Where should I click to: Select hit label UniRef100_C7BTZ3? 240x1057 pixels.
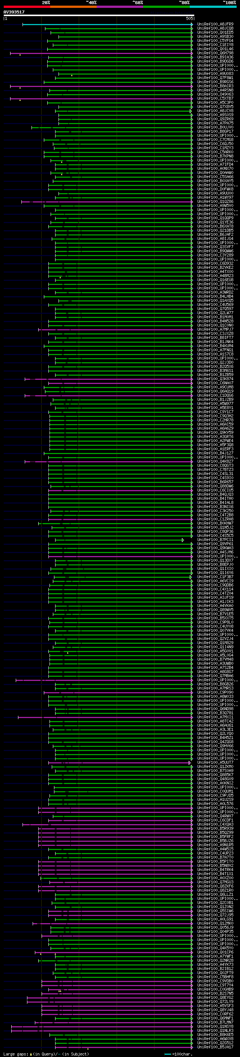[215, 469]
